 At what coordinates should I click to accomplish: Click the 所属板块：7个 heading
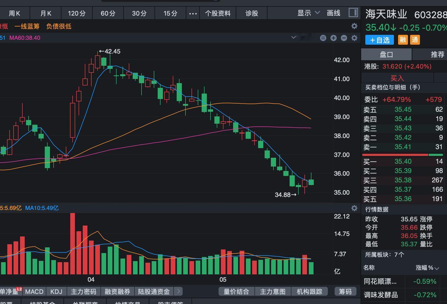click(x=385, y=255)
